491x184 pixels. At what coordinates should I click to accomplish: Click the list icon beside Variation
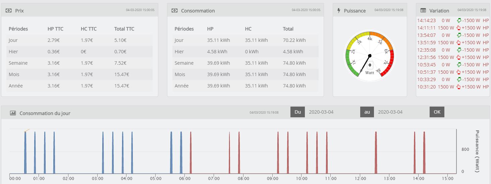[423, 11]
